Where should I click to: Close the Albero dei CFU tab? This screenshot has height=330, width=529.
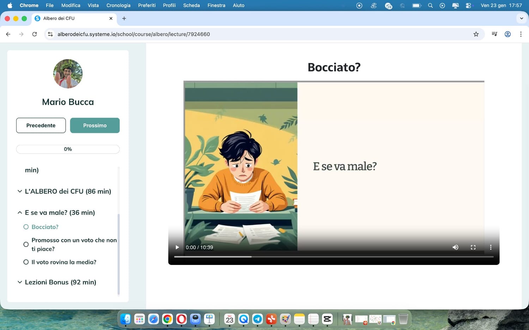click(x=111, y=18)
